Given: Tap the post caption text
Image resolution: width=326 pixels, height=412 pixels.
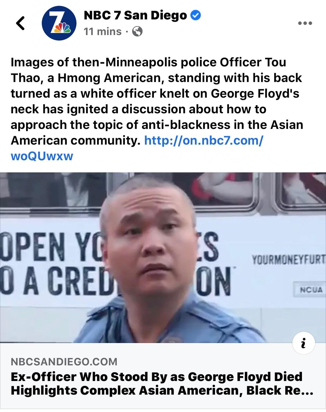Looking at the screenshot, I should point(157,109).
